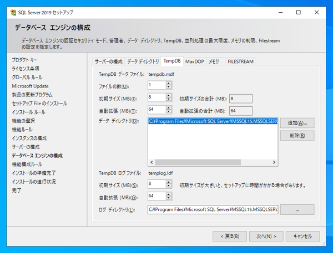Click the < 戻る(B) button
The image size is (333, 253).
230,236
